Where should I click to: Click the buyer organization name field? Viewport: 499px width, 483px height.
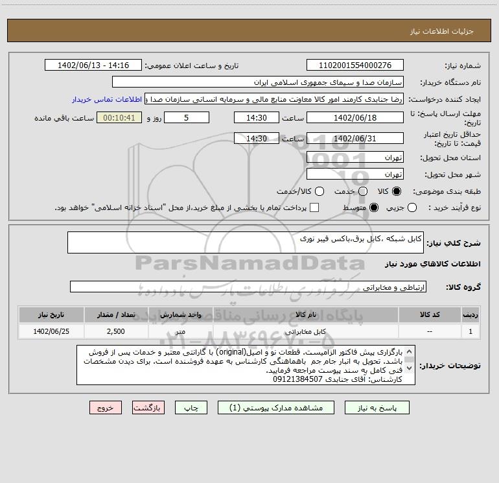click(258, 82)
